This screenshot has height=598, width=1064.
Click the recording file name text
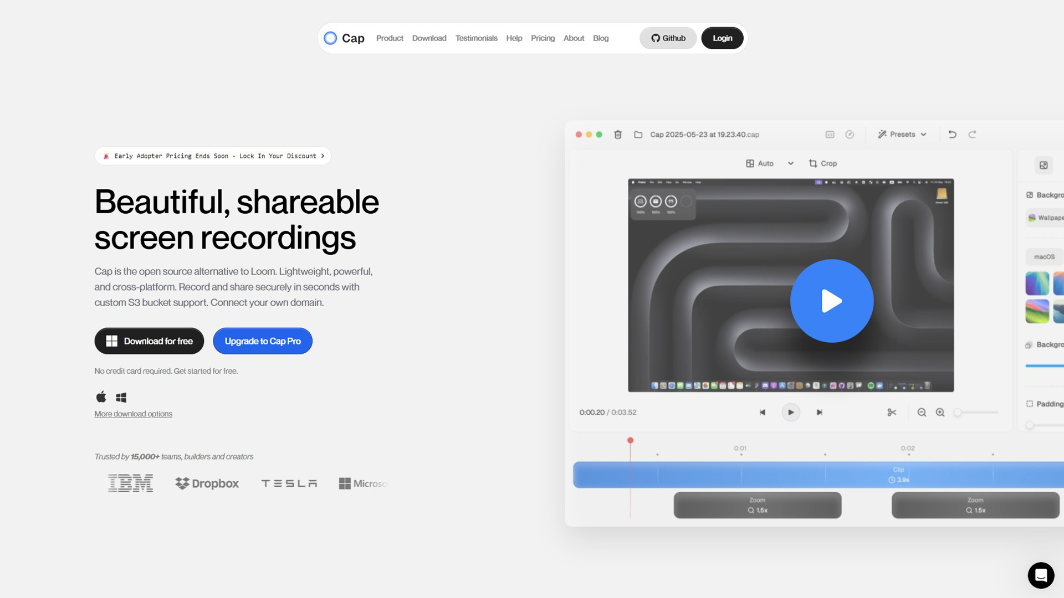(704, 135)
